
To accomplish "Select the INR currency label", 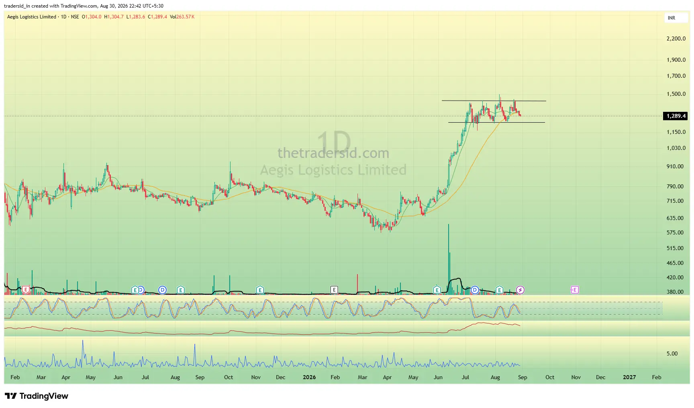I will click(x=672, y=18).
